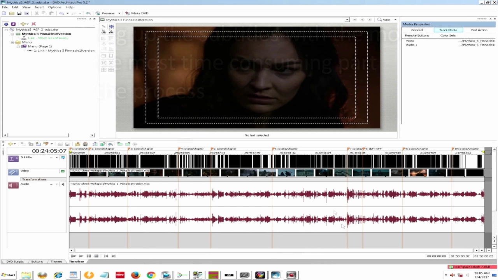498x280 pixels.
Task: Open Google Chrome from the taskbar
Action: click(151, 275)
